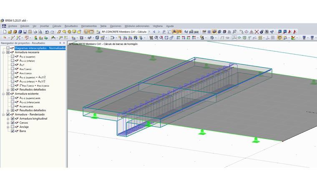Save the model with the floppy disk icon
317x186 pixels.
point(25,32)
